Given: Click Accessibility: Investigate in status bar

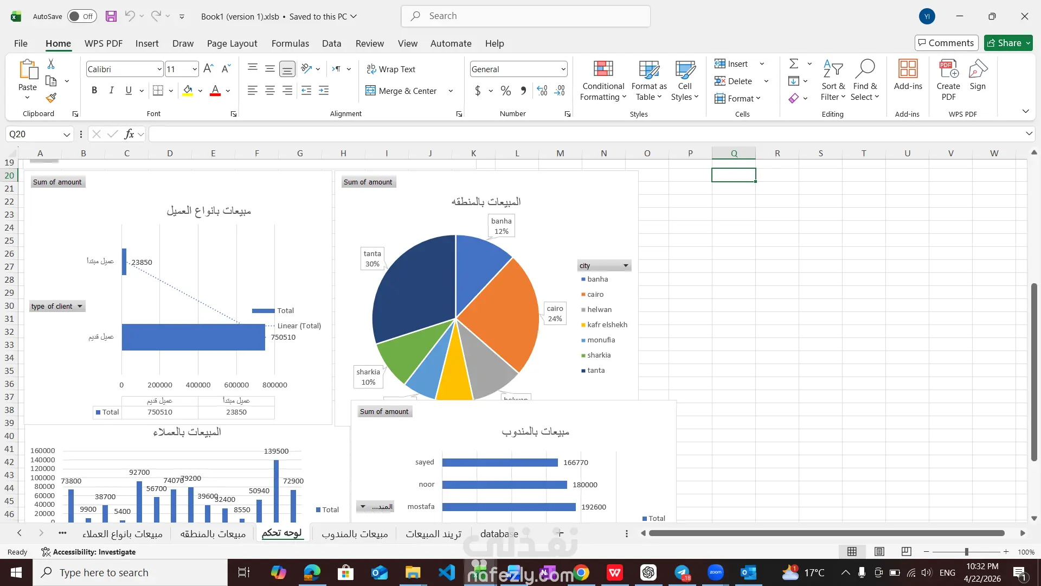Looking at the screenshot, I should [x=88, y=552].
